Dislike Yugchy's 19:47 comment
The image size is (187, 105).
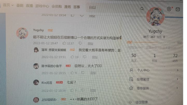tap(80, 43)
